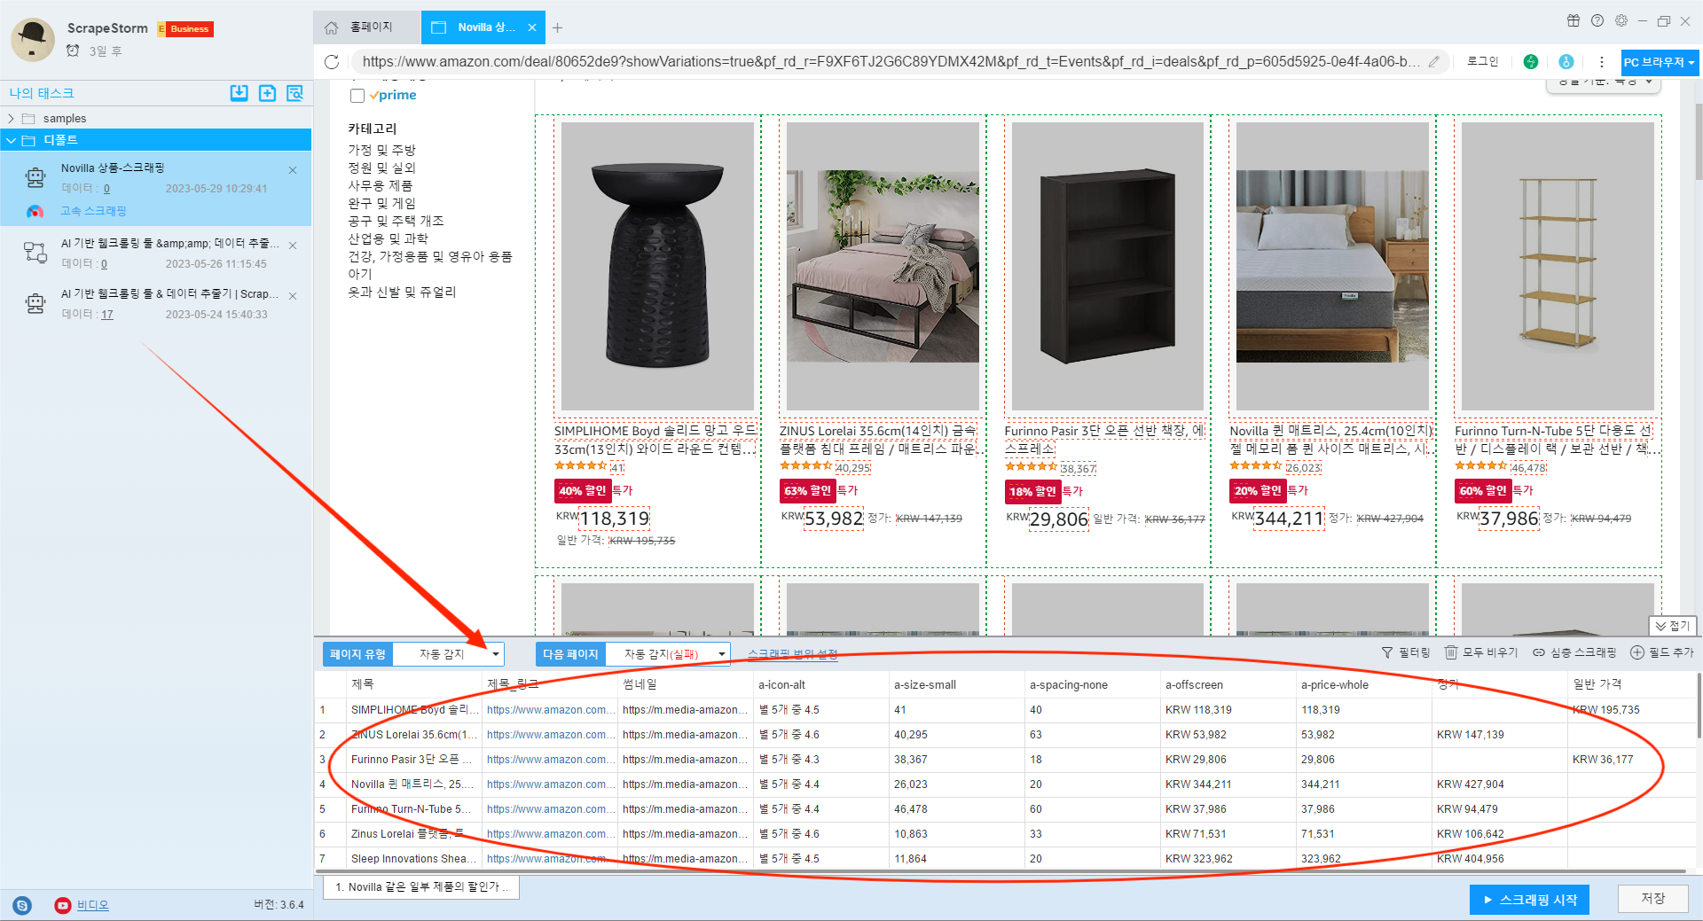
Task: Open the three-dot more options menu
Action: [1601, 62]
